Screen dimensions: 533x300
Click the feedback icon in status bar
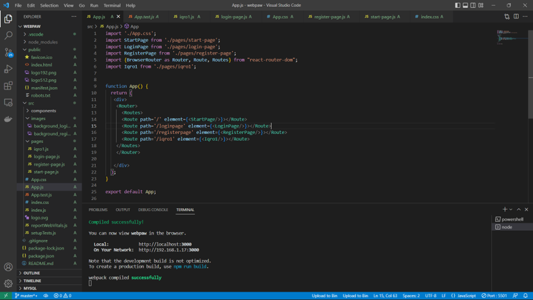(515, 296)
